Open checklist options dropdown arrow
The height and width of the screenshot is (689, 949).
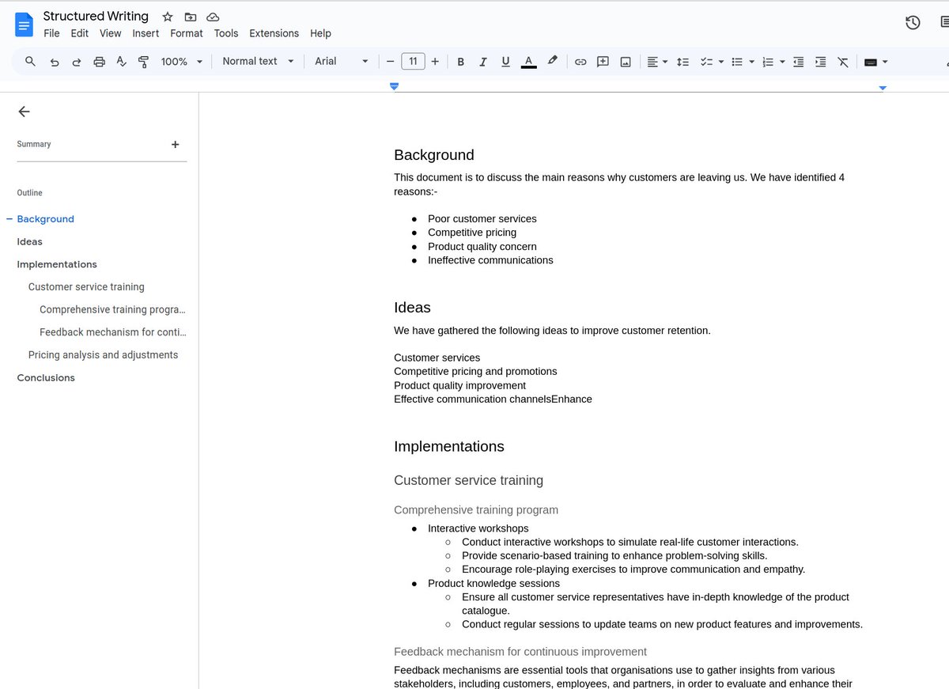point(721,62)
